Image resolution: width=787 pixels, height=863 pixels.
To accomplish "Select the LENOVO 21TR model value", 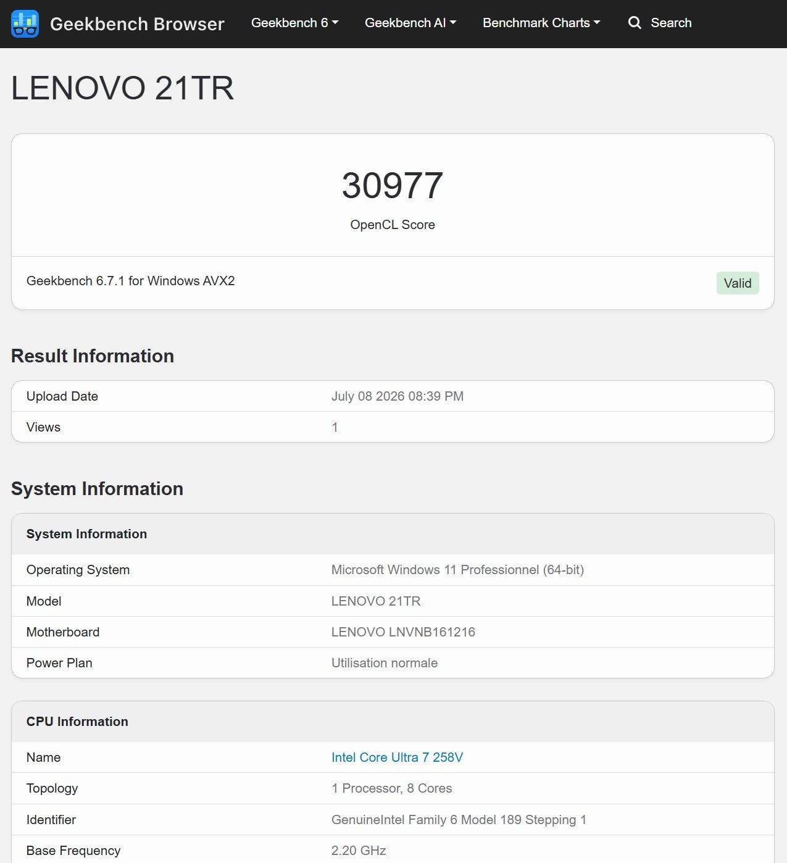I will pyautogui.click(x=376, y=601).
